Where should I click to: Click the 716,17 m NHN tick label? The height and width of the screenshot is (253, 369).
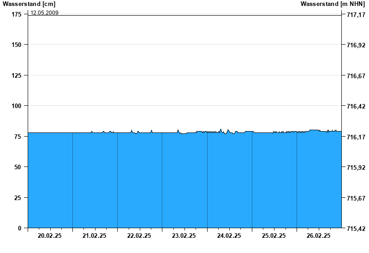(x=356, y=137)
